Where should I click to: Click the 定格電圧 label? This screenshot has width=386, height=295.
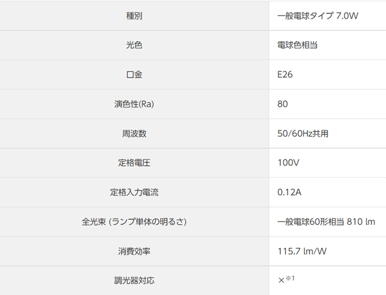pyautogui.click(x=134, y=163)
